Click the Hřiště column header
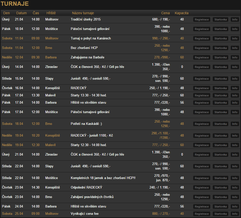The width and height of the screenshot is (241, 218). click(x=51, y=13)
